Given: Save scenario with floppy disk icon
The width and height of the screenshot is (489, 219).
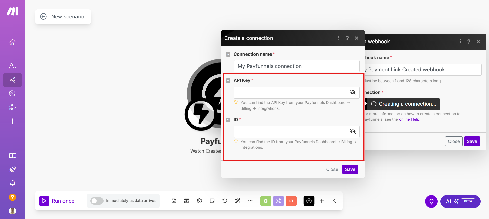Looking at the screenshot, I should pyautogui.click(x=174, y=201).
